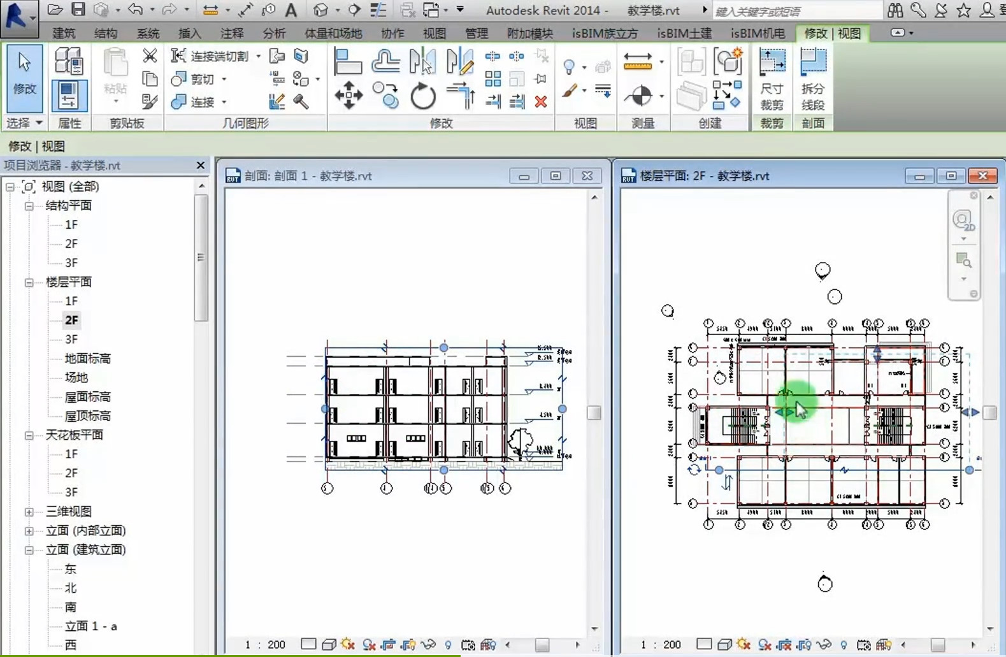Open the 管理 ribbon tab
This screenshot has width=1006, height=657.
[477, 33]
